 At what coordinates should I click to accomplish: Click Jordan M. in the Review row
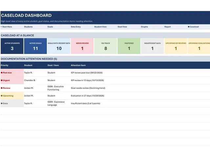[29, 88]
